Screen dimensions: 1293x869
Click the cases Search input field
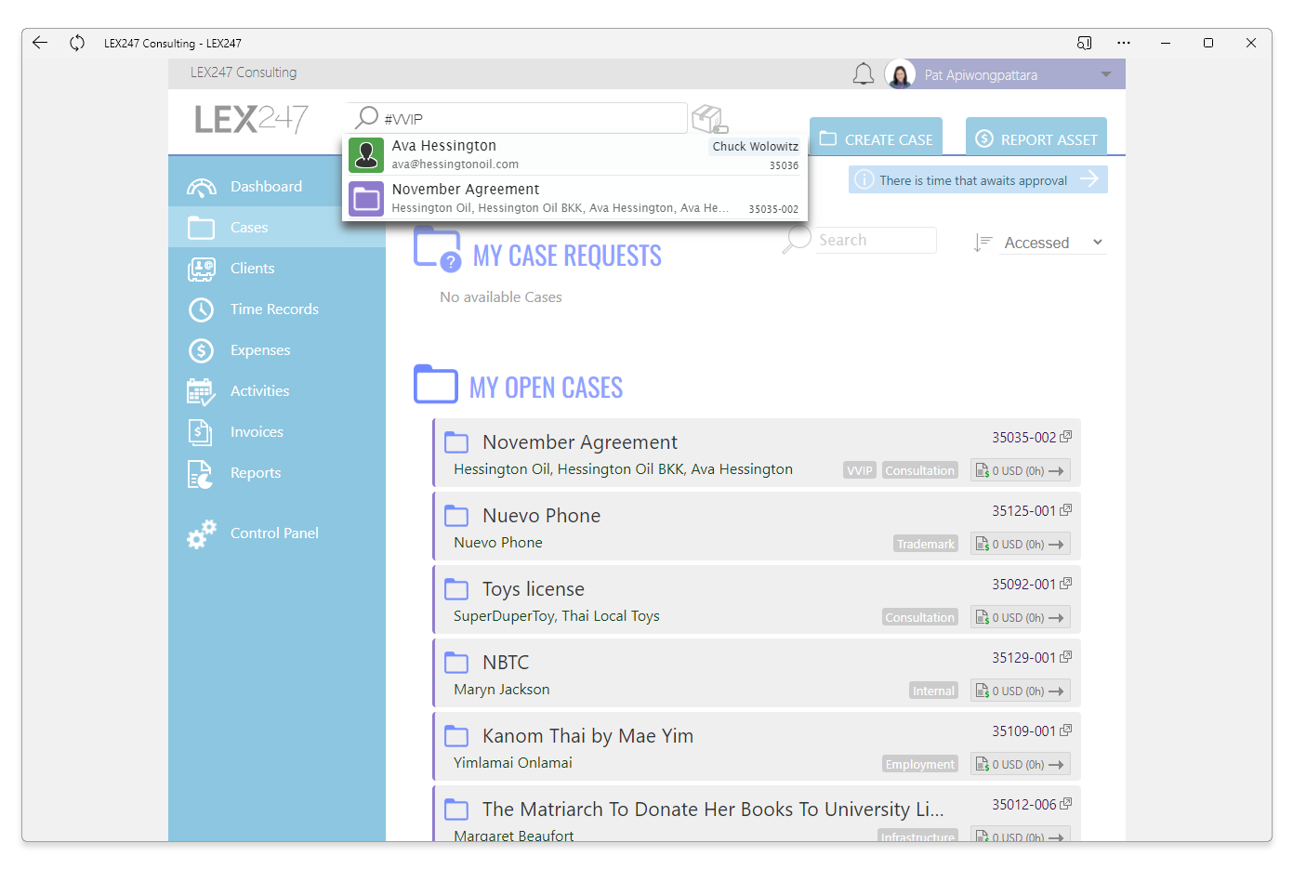pos(876,240)
